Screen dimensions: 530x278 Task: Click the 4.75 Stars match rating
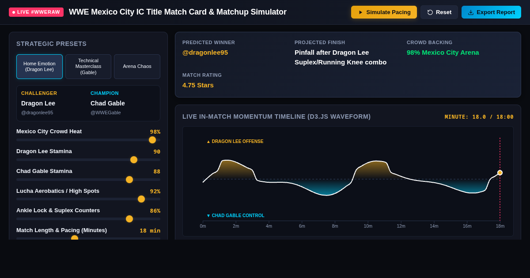198,85
